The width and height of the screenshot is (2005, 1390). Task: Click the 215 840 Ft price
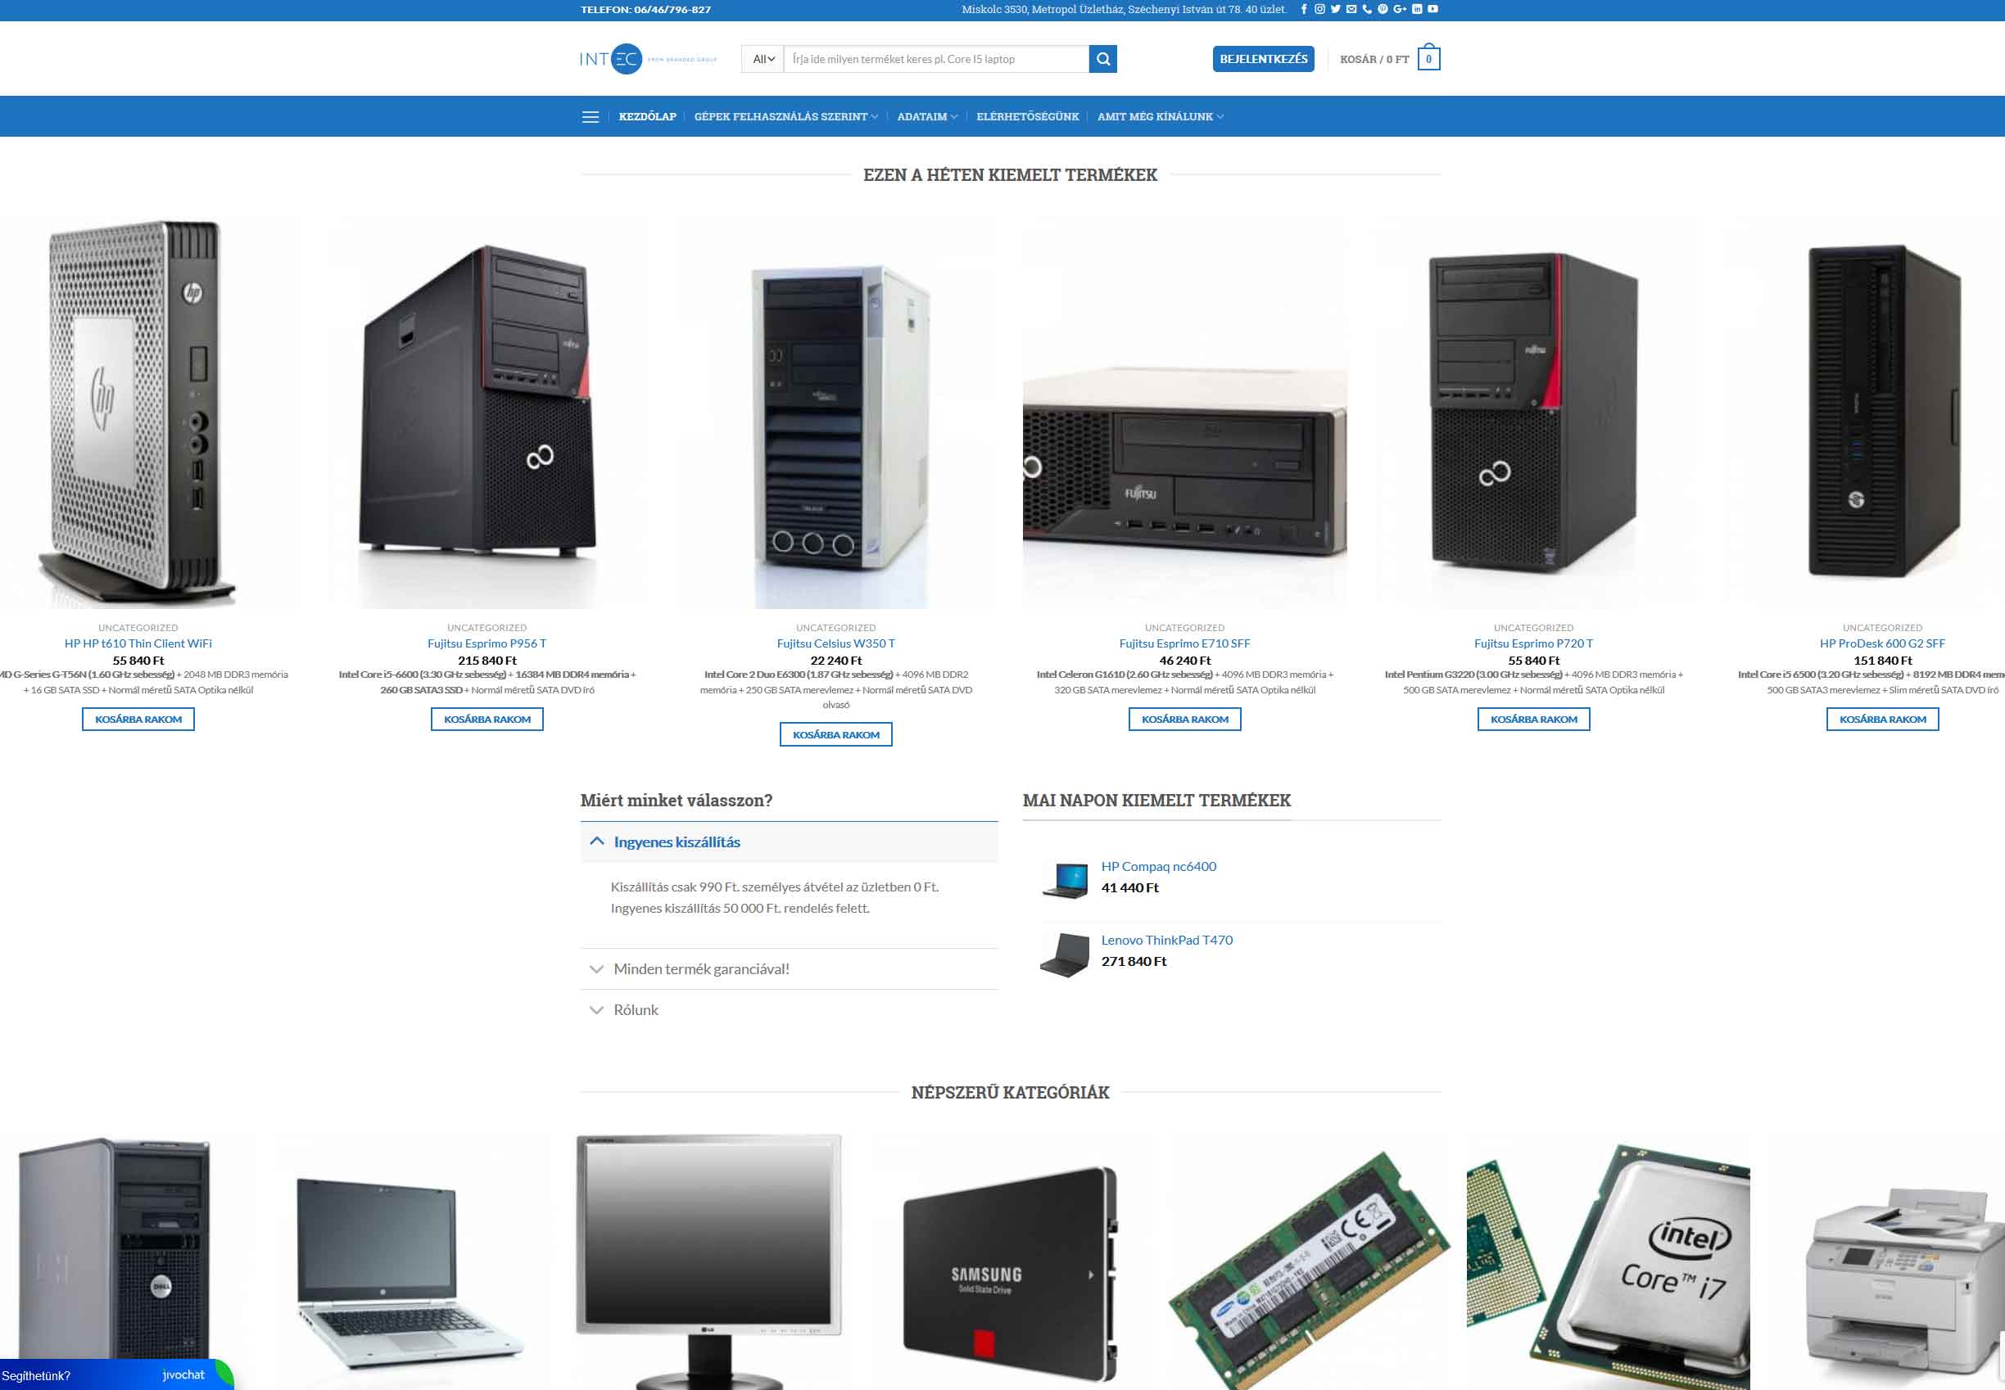click(487, 660)
